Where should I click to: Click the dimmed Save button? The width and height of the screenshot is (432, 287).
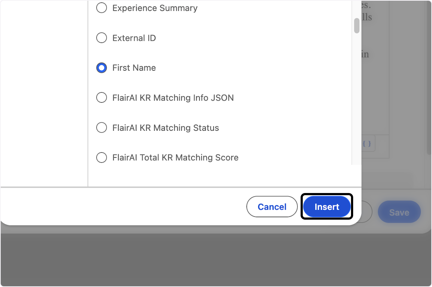click(399, 212)
